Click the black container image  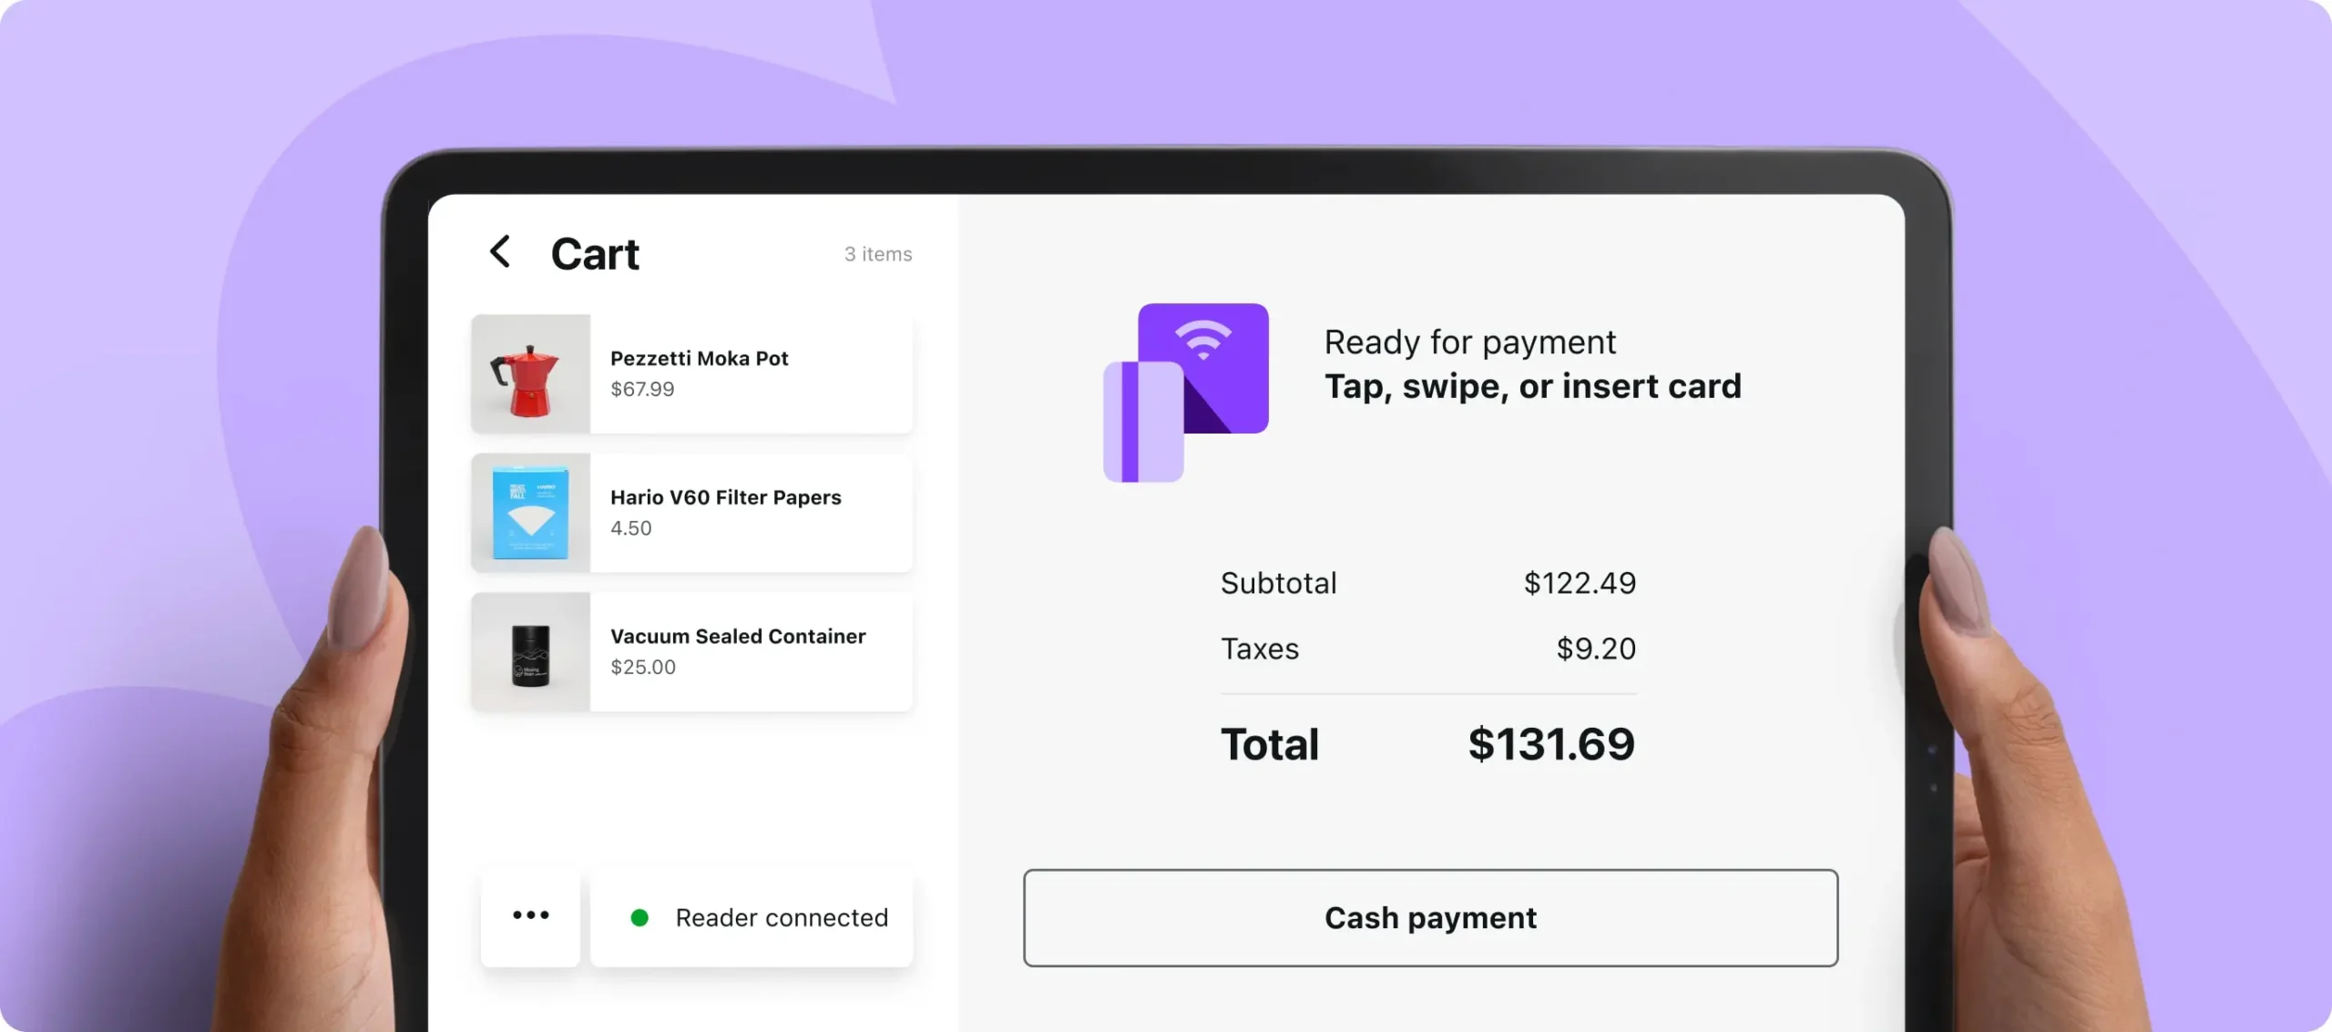click(530, 652)
